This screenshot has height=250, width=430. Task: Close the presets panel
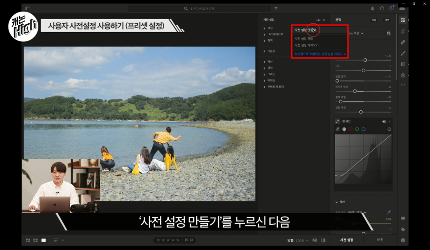[324, 20]
